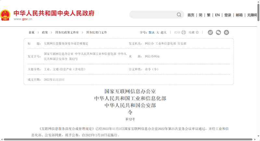Set font size to 超大

(163, 32)
